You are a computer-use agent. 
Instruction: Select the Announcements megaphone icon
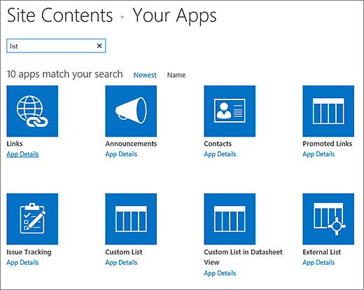[x=131, y=111]
